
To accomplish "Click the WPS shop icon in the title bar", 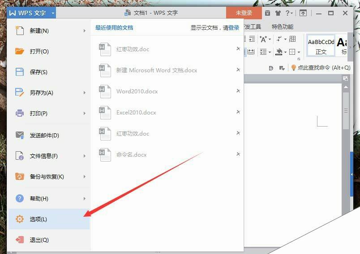I will (x=267, y=13).
